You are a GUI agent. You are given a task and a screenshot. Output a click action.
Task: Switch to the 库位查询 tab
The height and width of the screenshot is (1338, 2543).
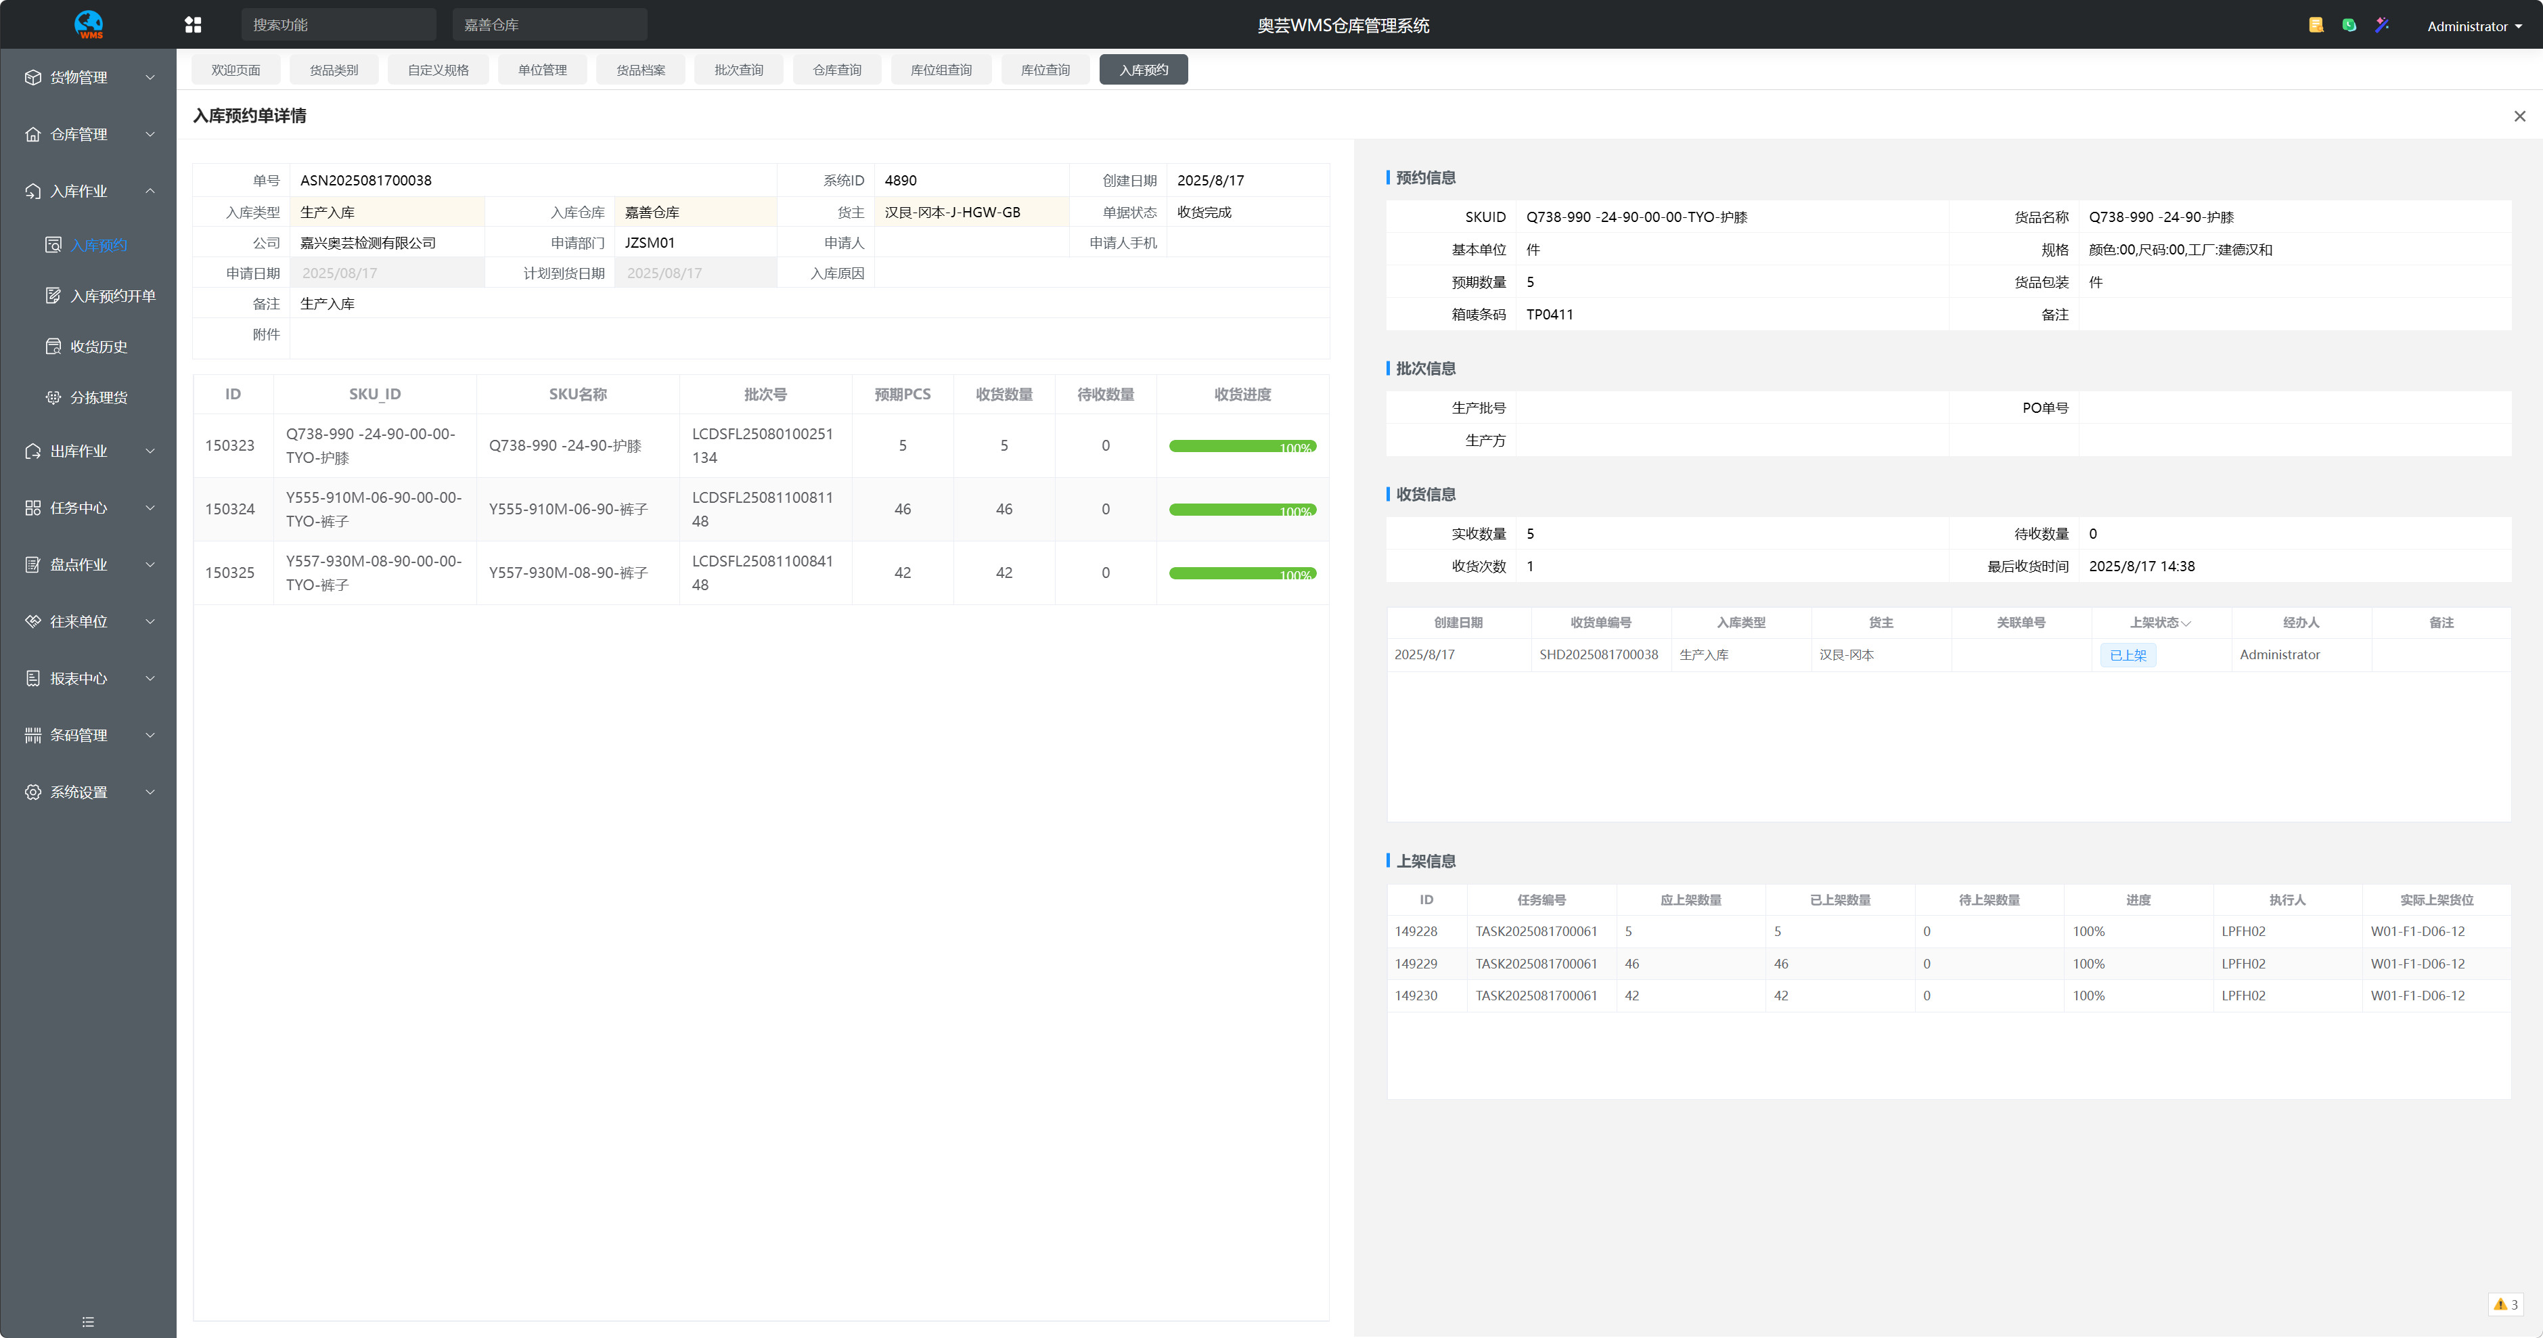click(1044, 70)
